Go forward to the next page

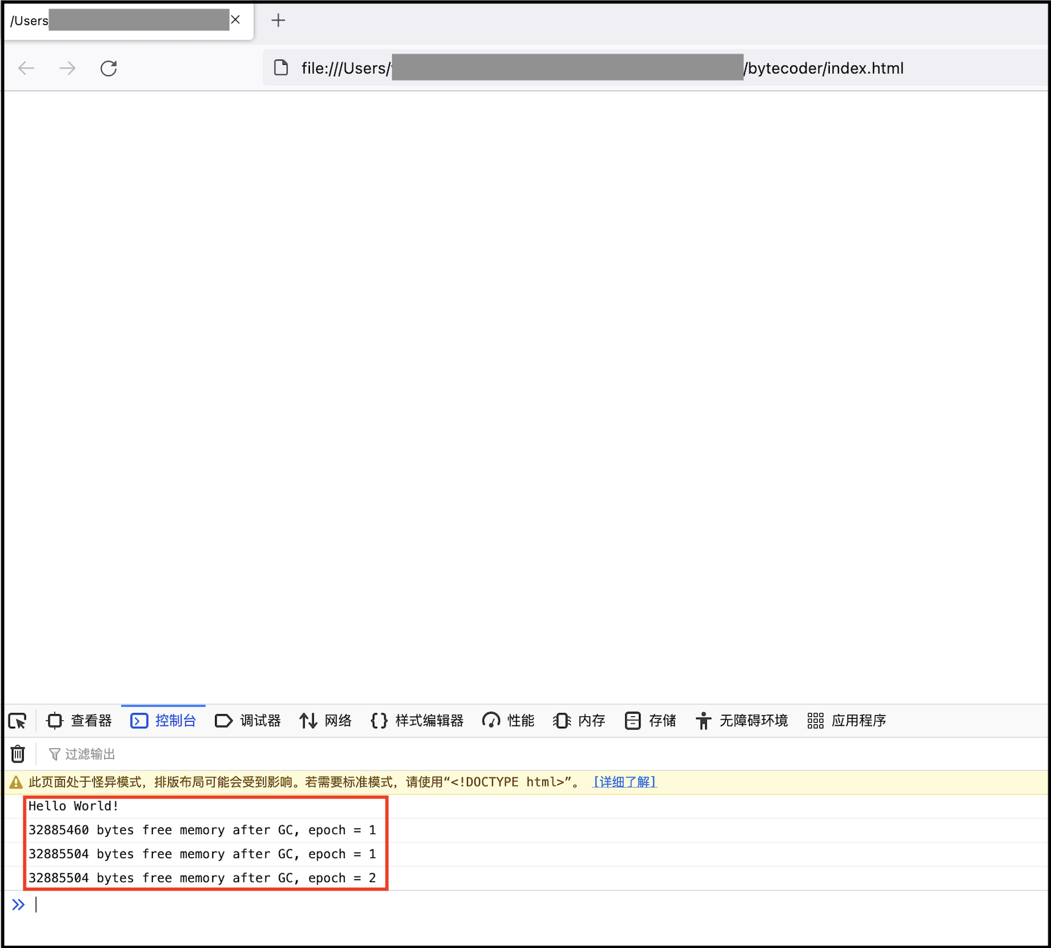pyautogui.click(x=68, y=68)
